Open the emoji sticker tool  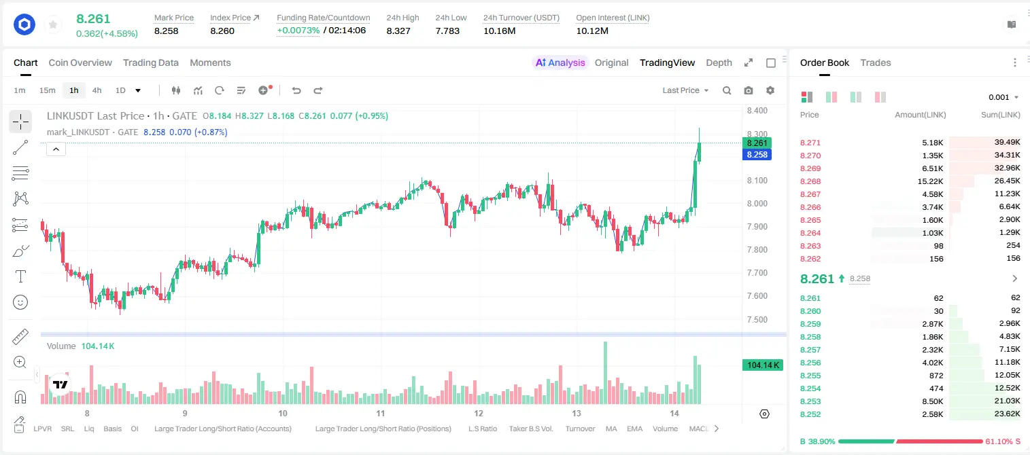[x=20, y=302]
